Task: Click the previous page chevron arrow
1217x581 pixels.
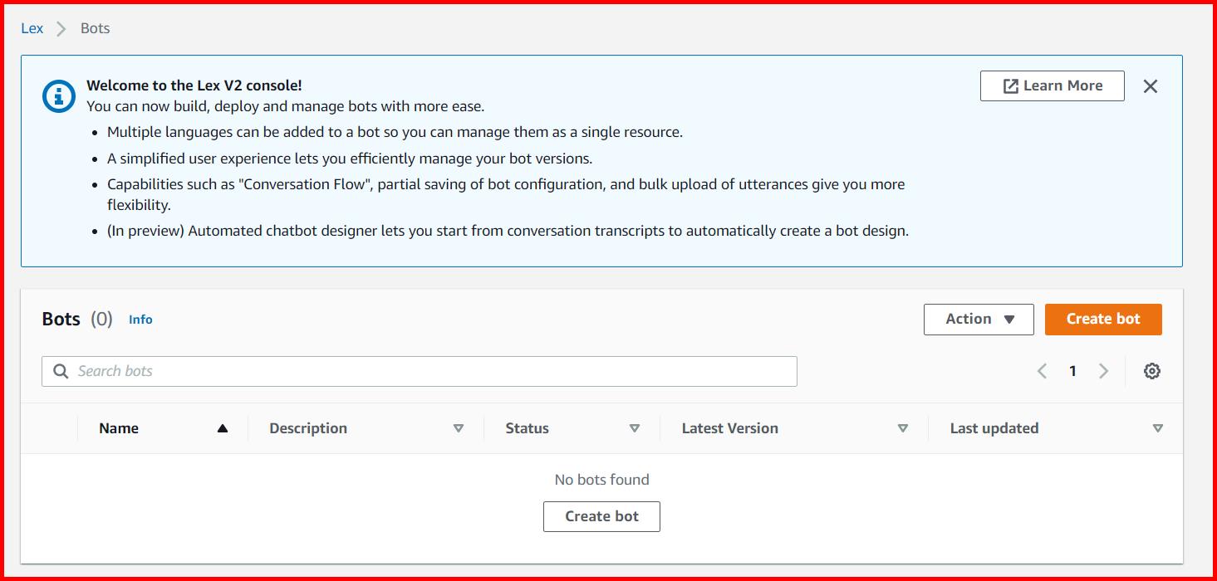Action: 1042,371
